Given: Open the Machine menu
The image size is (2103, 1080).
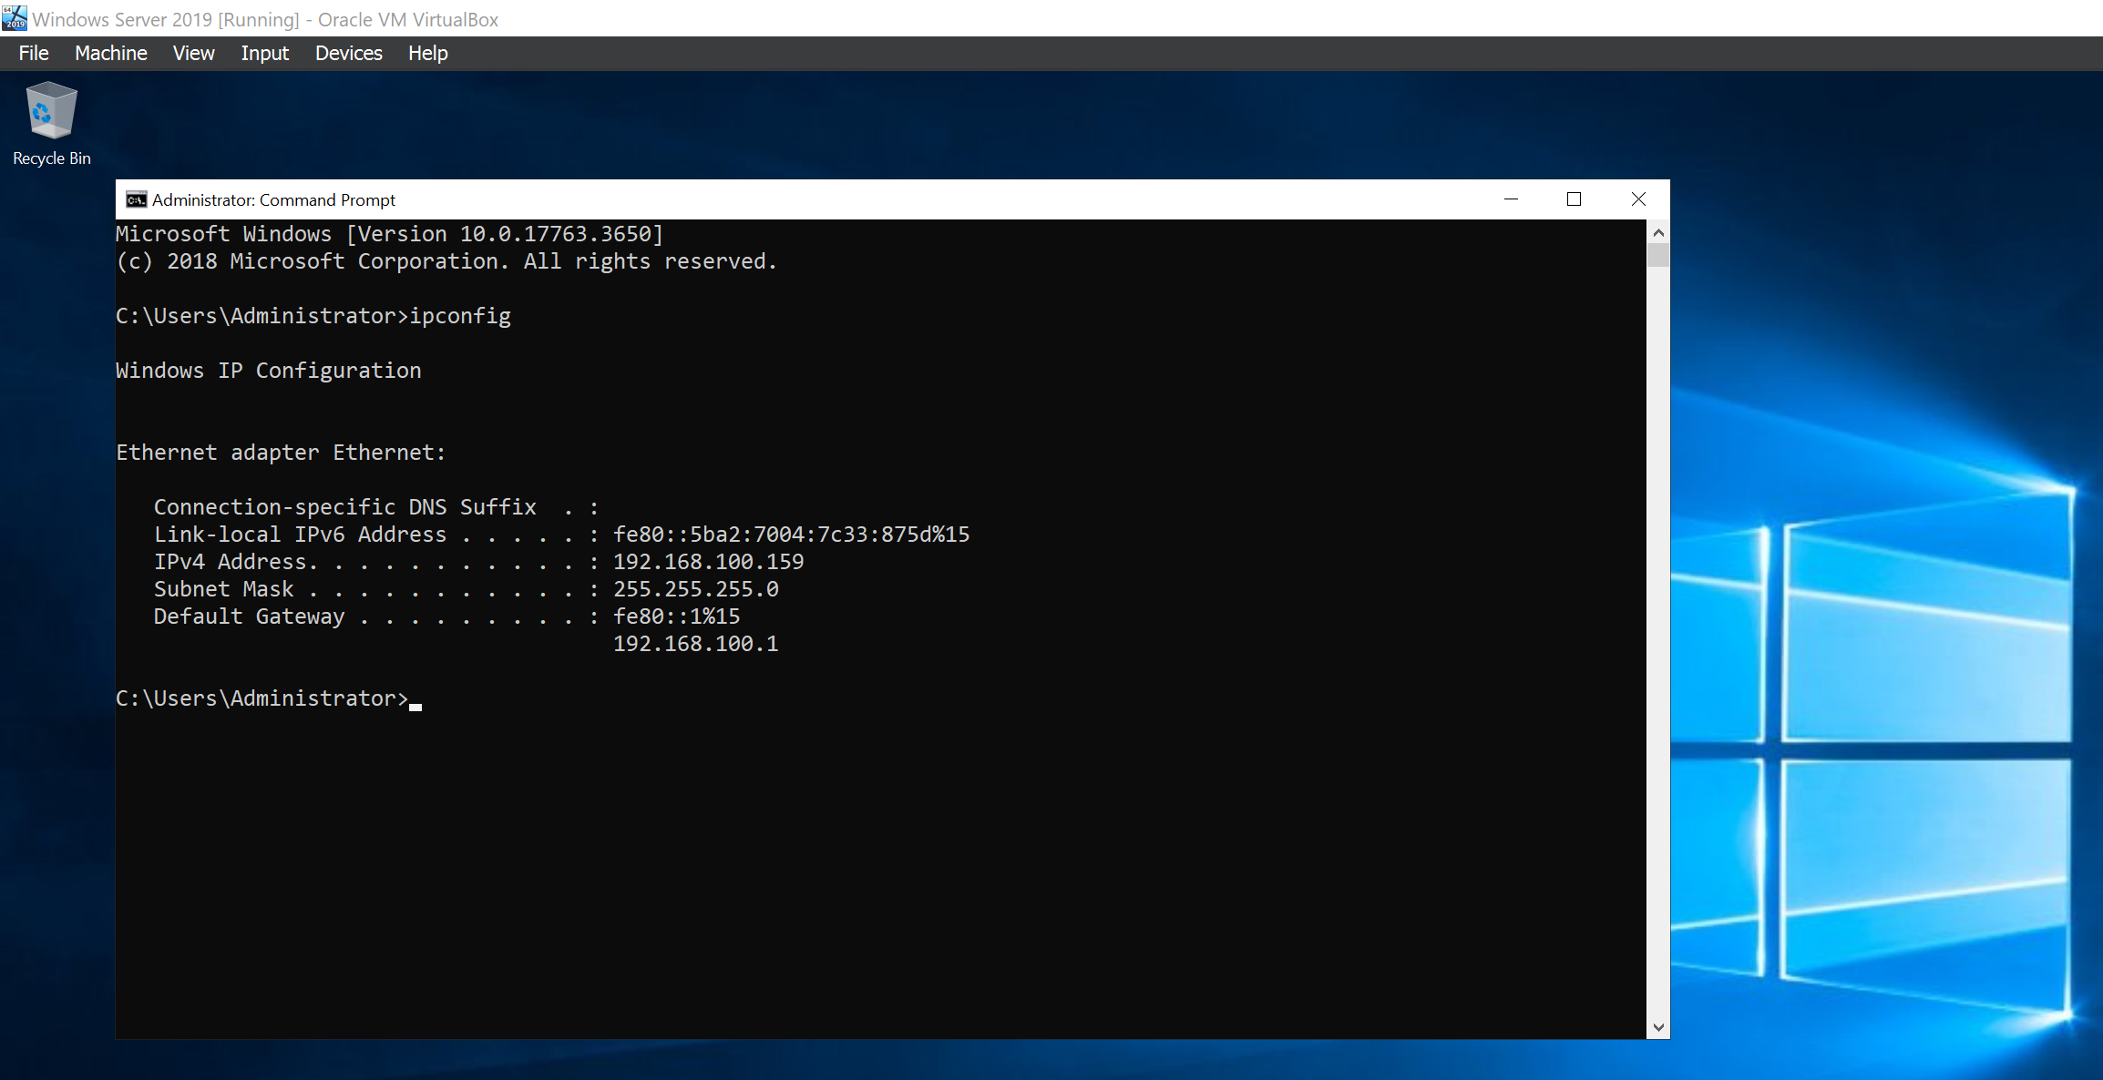Looking at the screenshot, I should click(111, 53).
